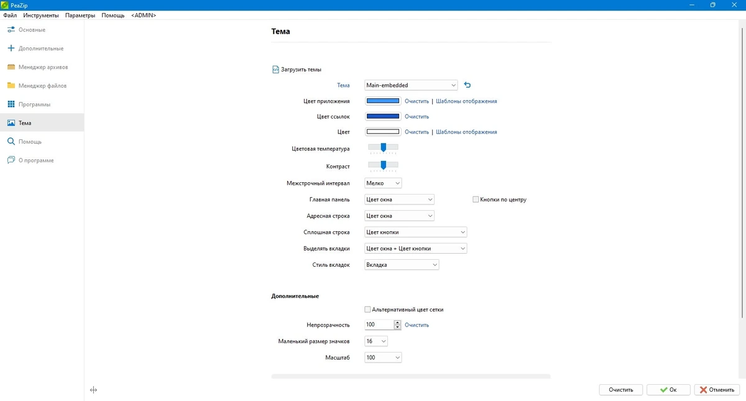Pick the white Цвет color swatch

(x=383, y=132)
